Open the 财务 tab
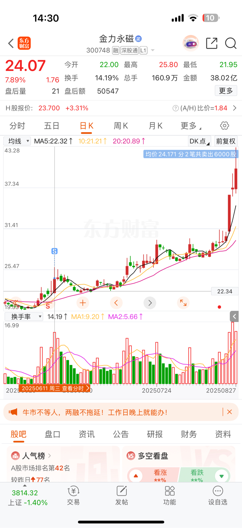Image resolution: width=242 pixels, height=528 pixels. 189,434
